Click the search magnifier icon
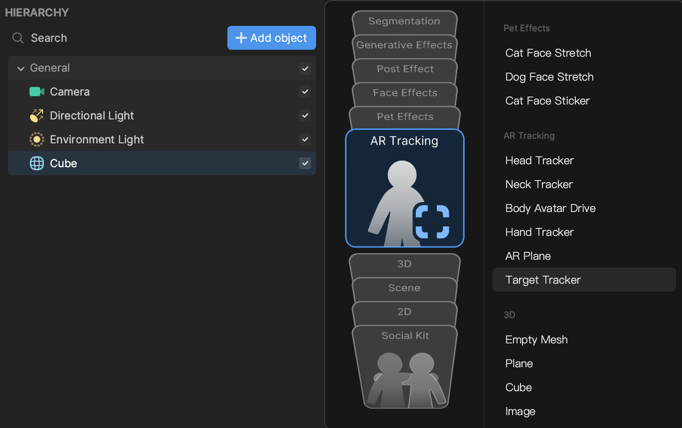 tap(18, 38)
